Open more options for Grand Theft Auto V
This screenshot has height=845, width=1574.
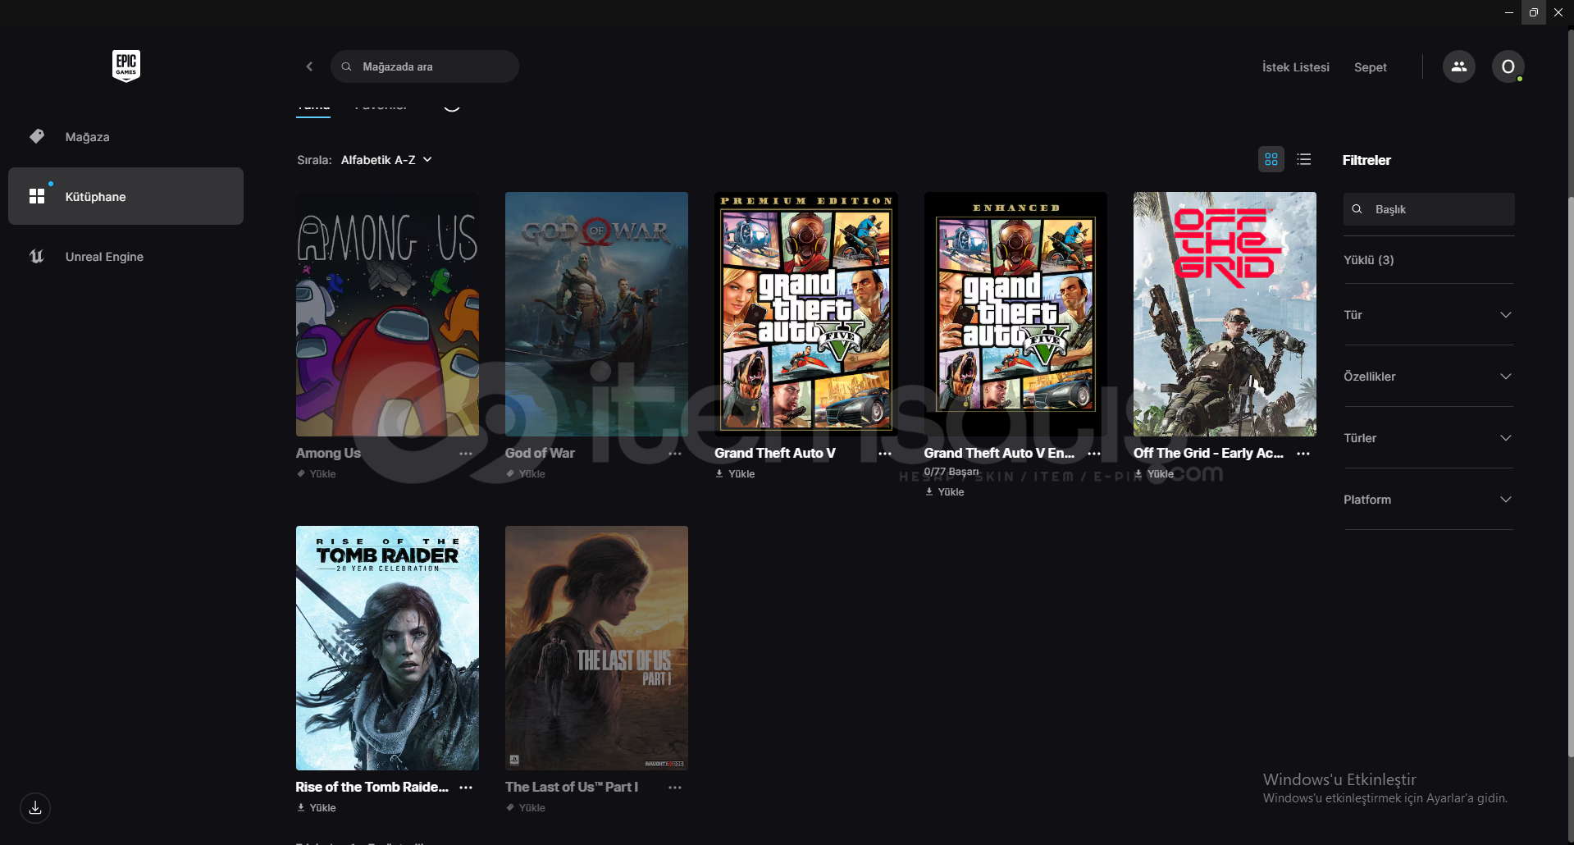click(x=885, y=454)
